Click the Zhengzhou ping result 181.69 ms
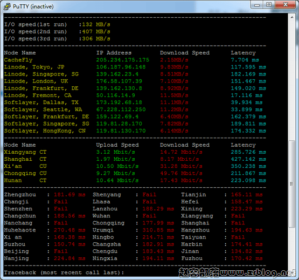This screenshot has width=299, height=280. click(x=69, y=195)
